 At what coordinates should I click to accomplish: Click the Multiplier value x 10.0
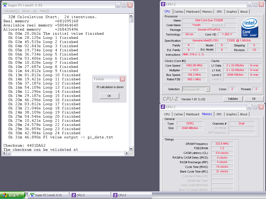tap(194, 70)
